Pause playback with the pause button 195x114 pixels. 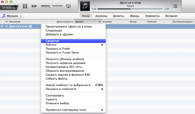click(x=25, y=6)
